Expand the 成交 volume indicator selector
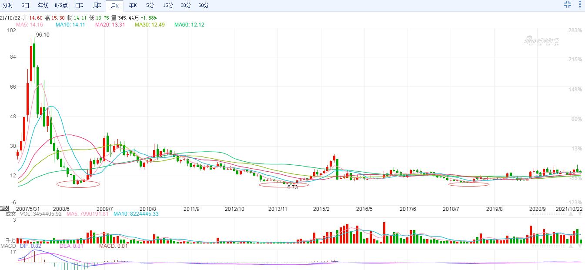585x270 pixels. coord(10,213)
